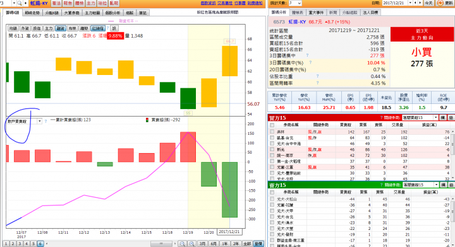Click the 更新 refresh button

point(445,3)
